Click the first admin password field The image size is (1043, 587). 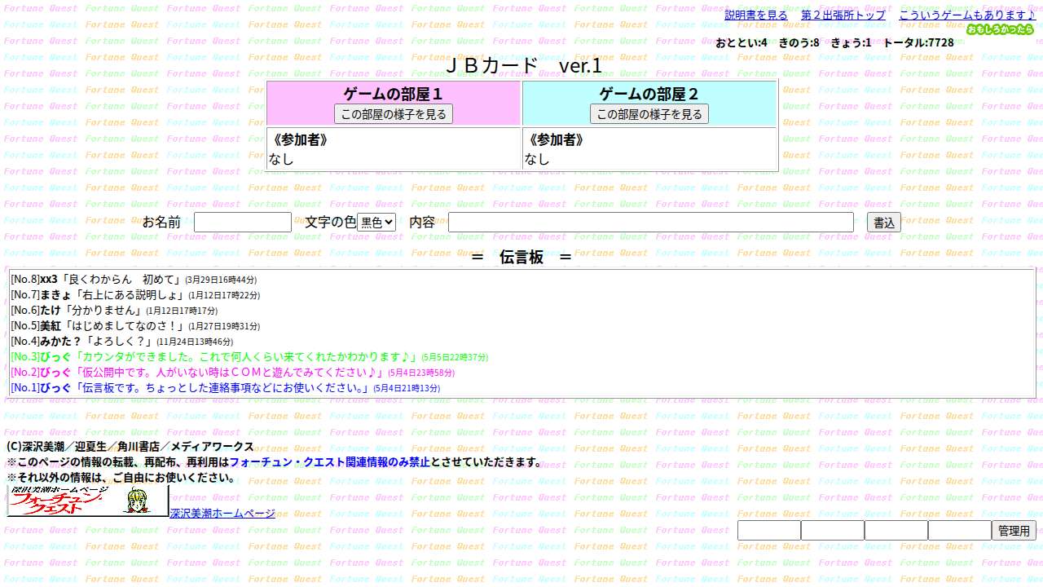click(769, 531)
